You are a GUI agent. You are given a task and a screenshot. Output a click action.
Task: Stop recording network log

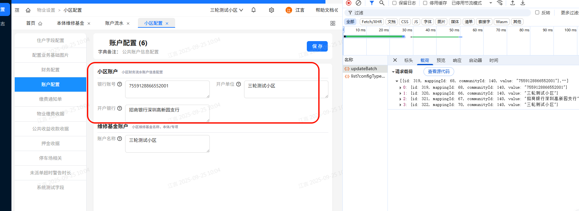point(349,3)
